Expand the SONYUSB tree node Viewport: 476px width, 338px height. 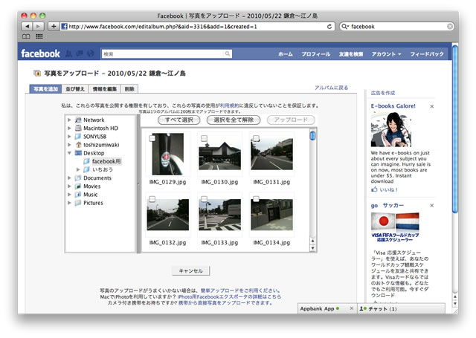pos(69,137)
